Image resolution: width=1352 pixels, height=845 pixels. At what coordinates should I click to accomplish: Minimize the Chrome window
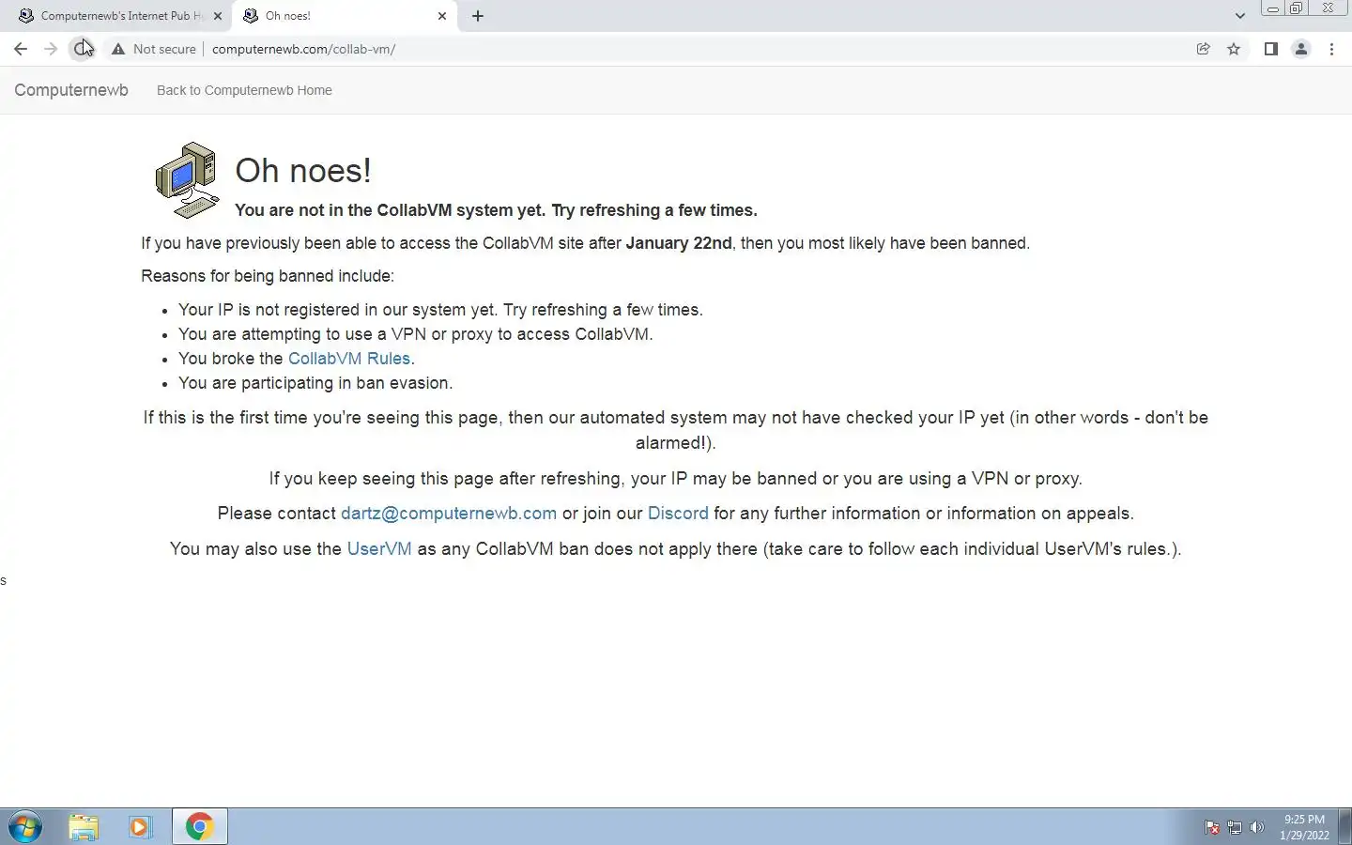[1272, 8]
